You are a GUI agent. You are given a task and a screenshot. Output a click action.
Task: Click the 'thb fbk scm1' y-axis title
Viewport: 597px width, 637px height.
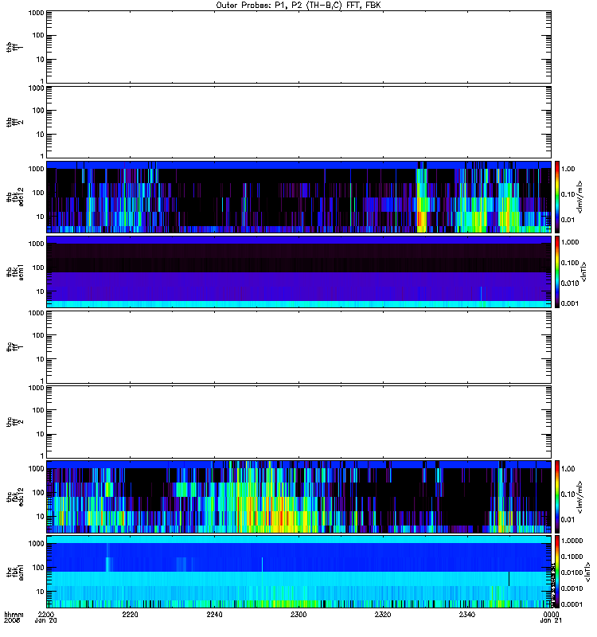[x=14, y=272]
